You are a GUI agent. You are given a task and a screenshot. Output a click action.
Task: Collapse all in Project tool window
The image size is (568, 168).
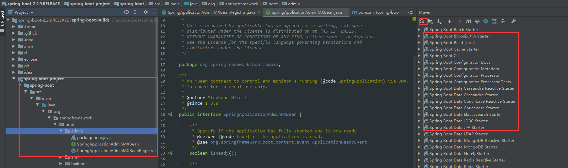(135, 12)
